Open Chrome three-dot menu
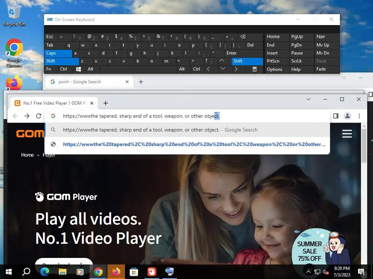373x279 pixels. (x=359, y=116)
